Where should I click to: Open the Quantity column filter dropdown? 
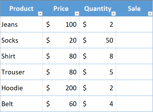click(113, 14)
